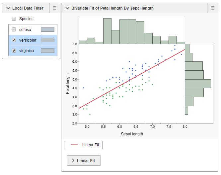The height and width of the screenshot is (175, 221).
Task: Click the Local Data Filter title
Action: (x=28, y=8)
